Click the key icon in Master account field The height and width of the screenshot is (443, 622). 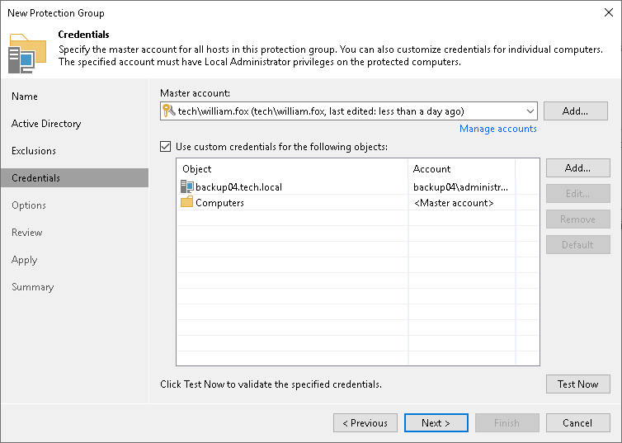coord(169,111)
